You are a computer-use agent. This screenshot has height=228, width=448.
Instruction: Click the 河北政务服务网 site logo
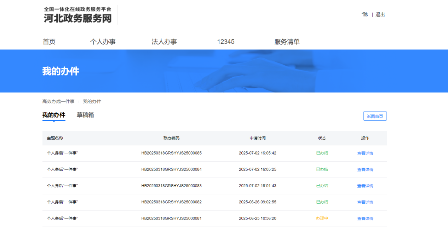(77, 15)
